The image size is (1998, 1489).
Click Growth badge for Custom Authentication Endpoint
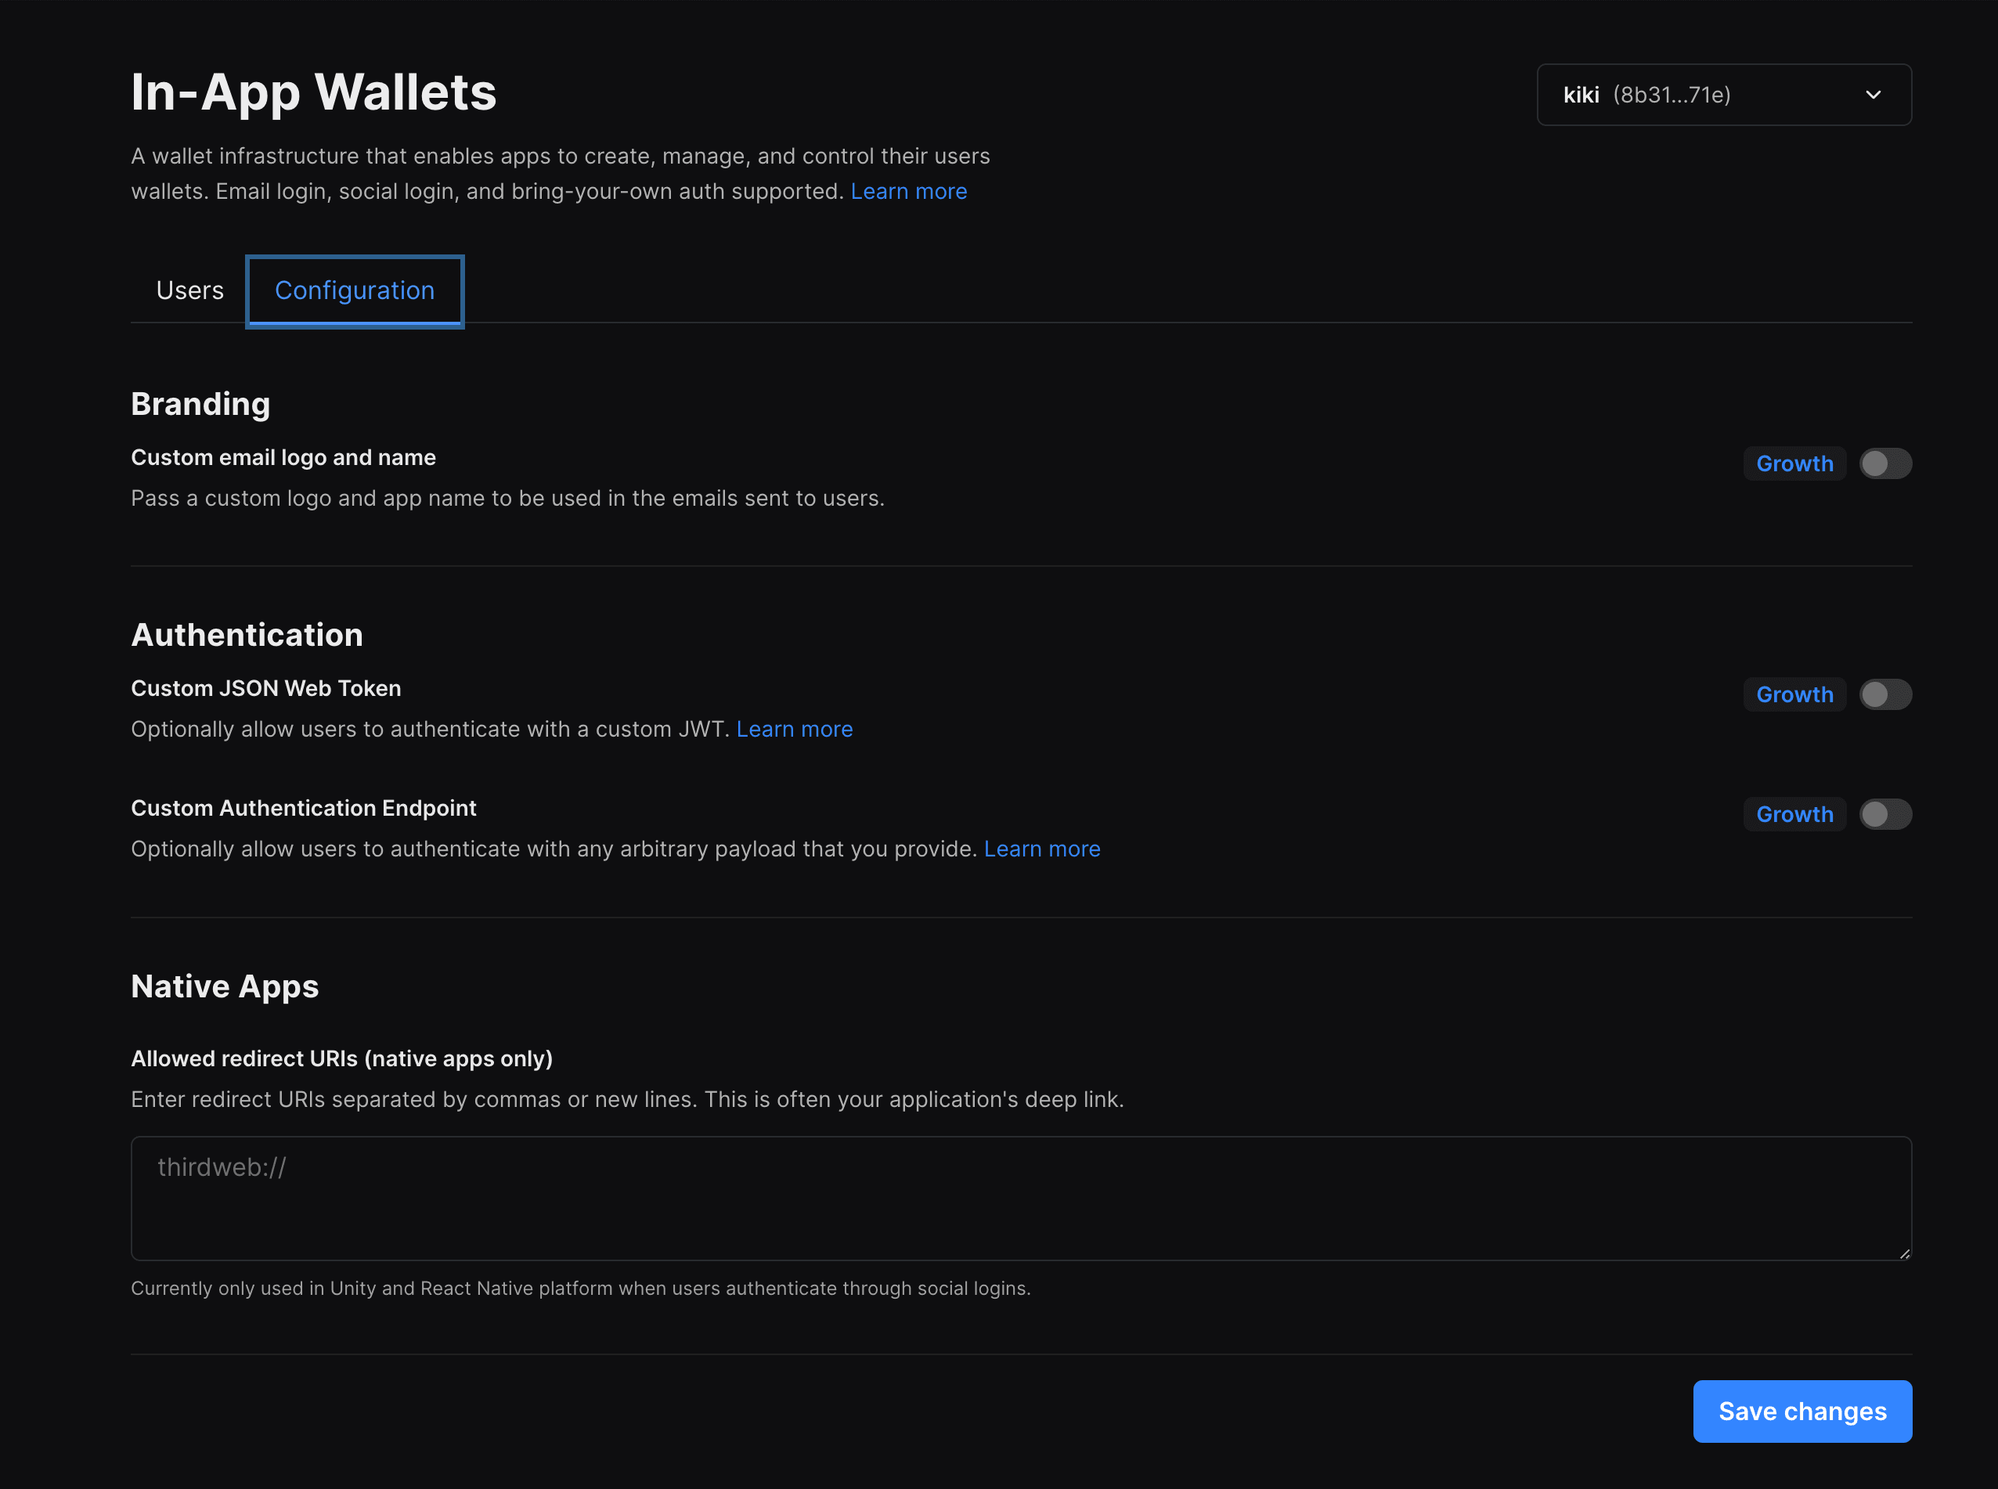pos(1794,814)
